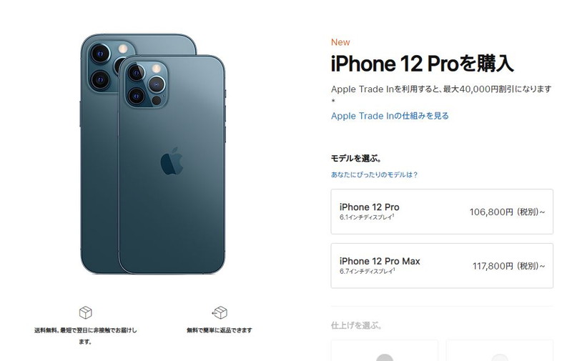Viewport: 572px width, 361px height.
Task: Select the iPhone 12 Pro model option
Action: pyautogui.click(x=442, y=212)
